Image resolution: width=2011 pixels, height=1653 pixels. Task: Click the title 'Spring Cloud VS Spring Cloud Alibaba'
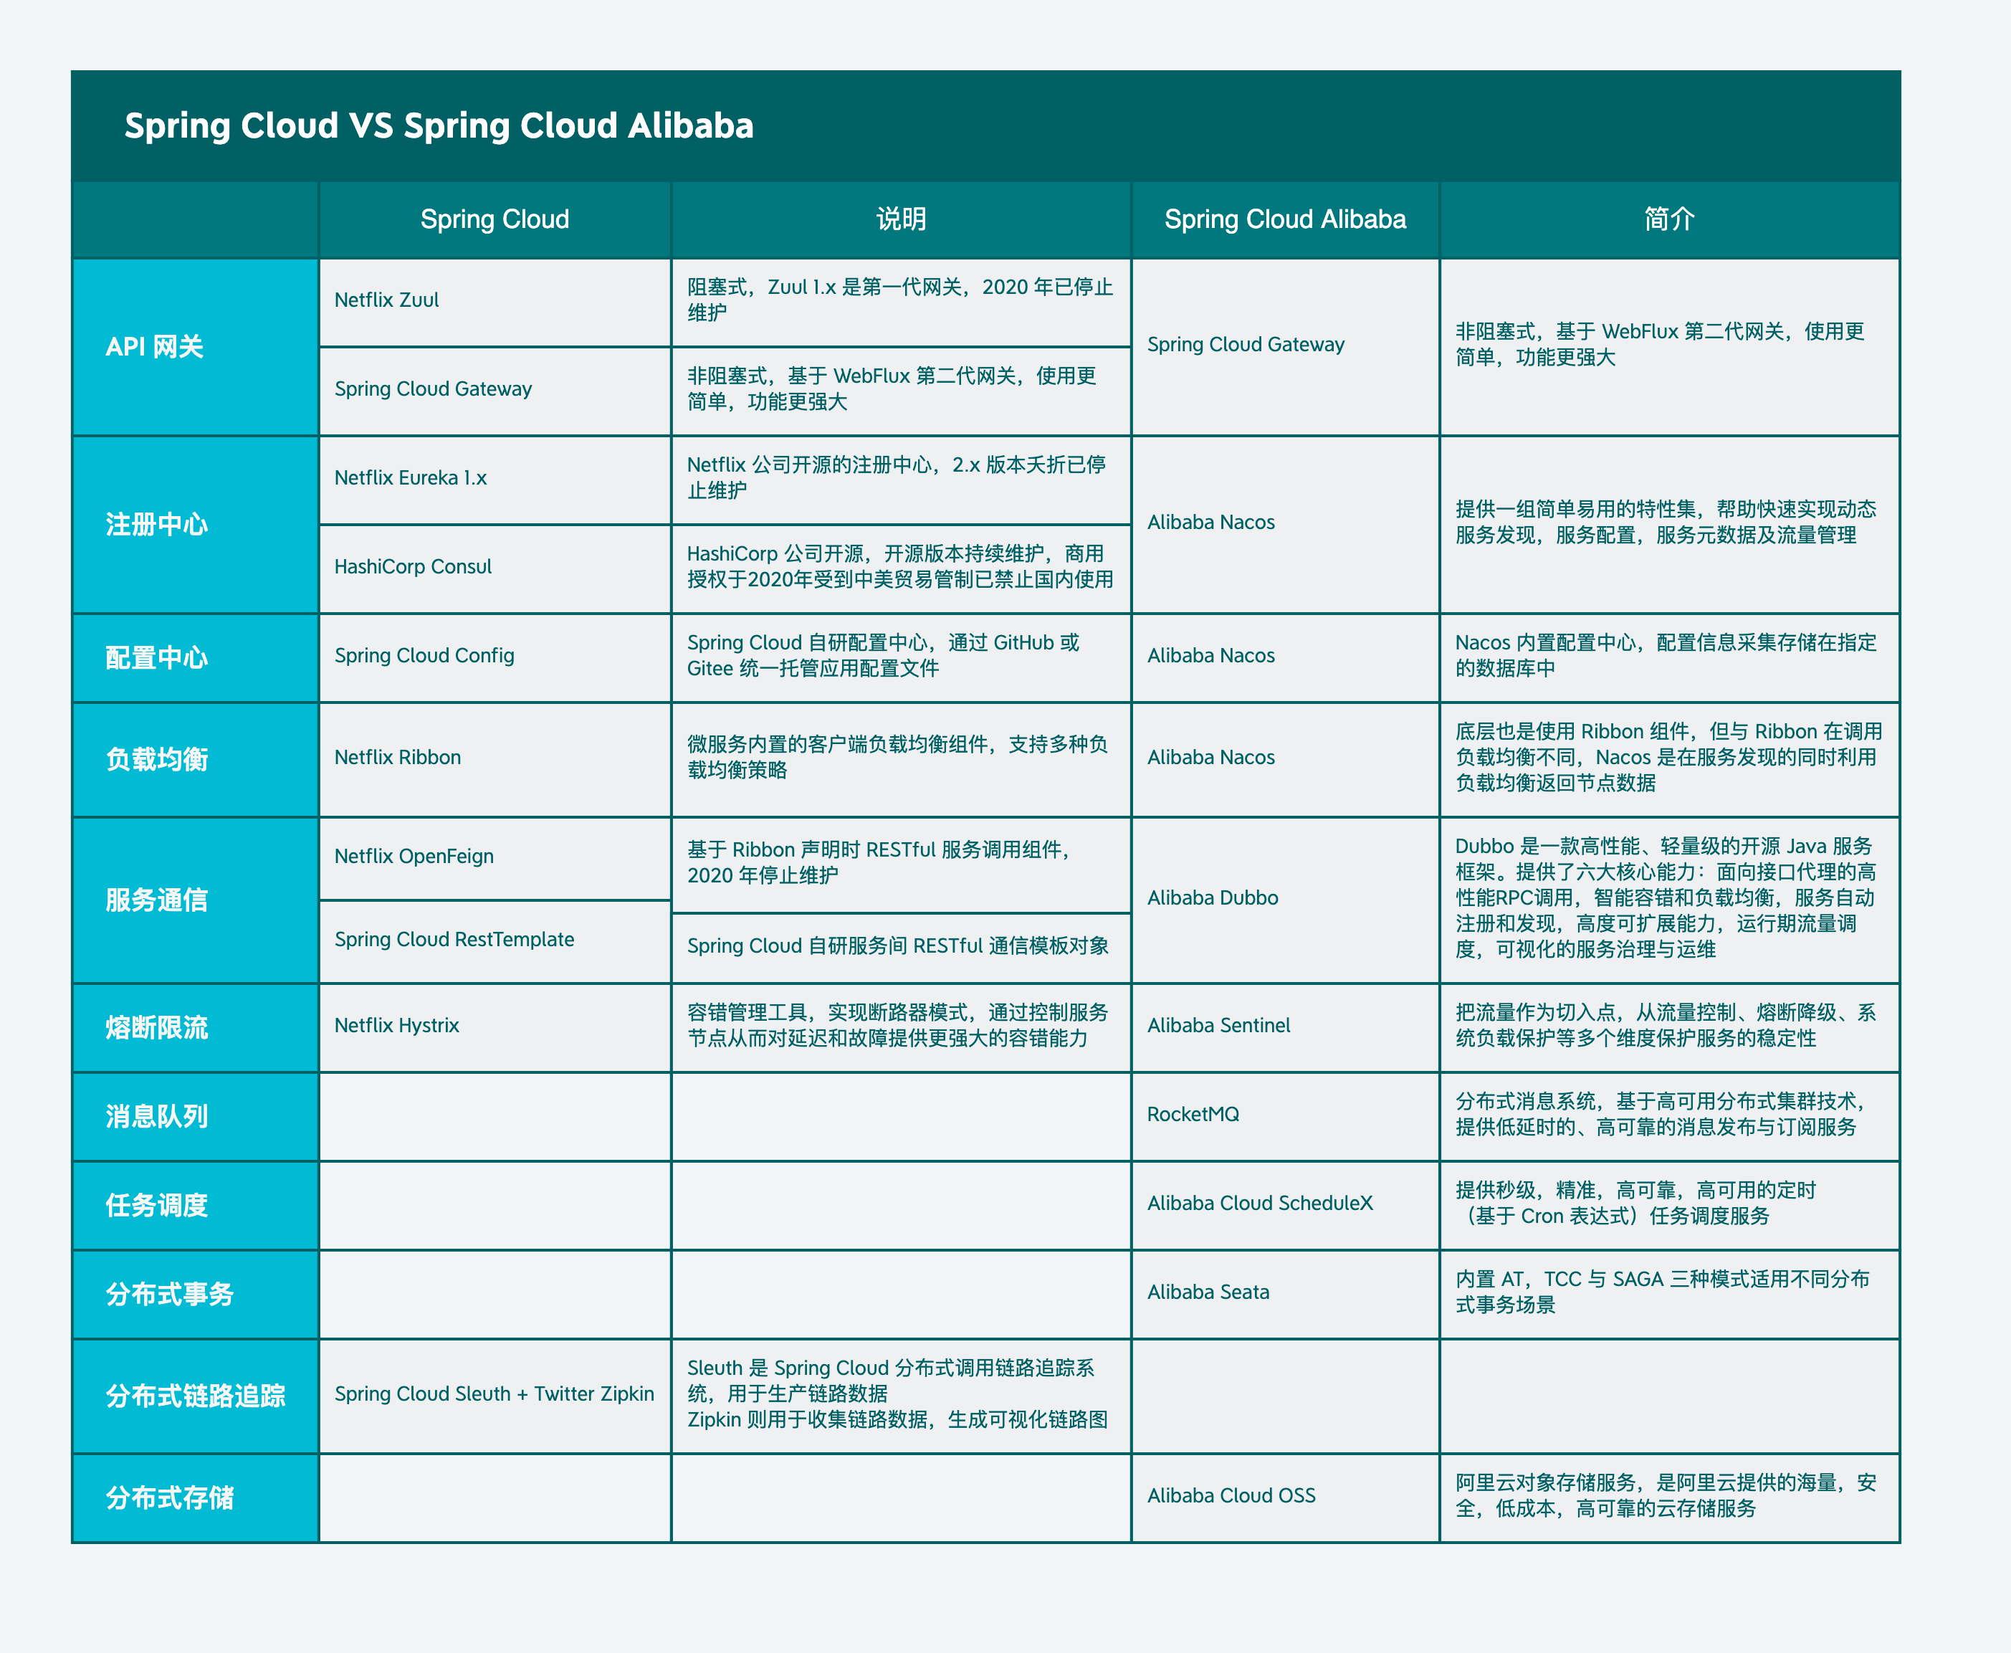439,125
